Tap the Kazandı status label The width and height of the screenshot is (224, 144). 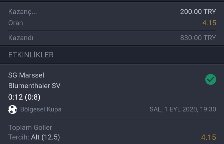21,38
